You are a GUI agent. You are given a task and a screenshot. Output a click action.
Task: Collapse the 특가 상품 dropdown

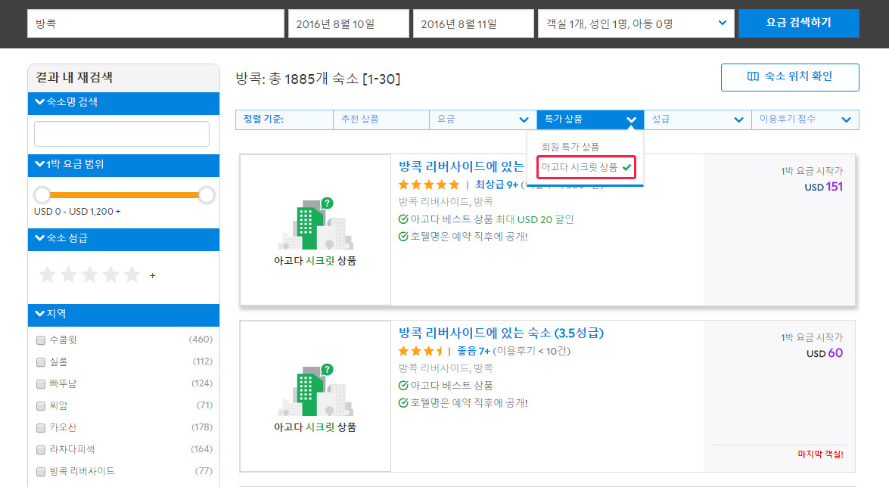point(590,119)
